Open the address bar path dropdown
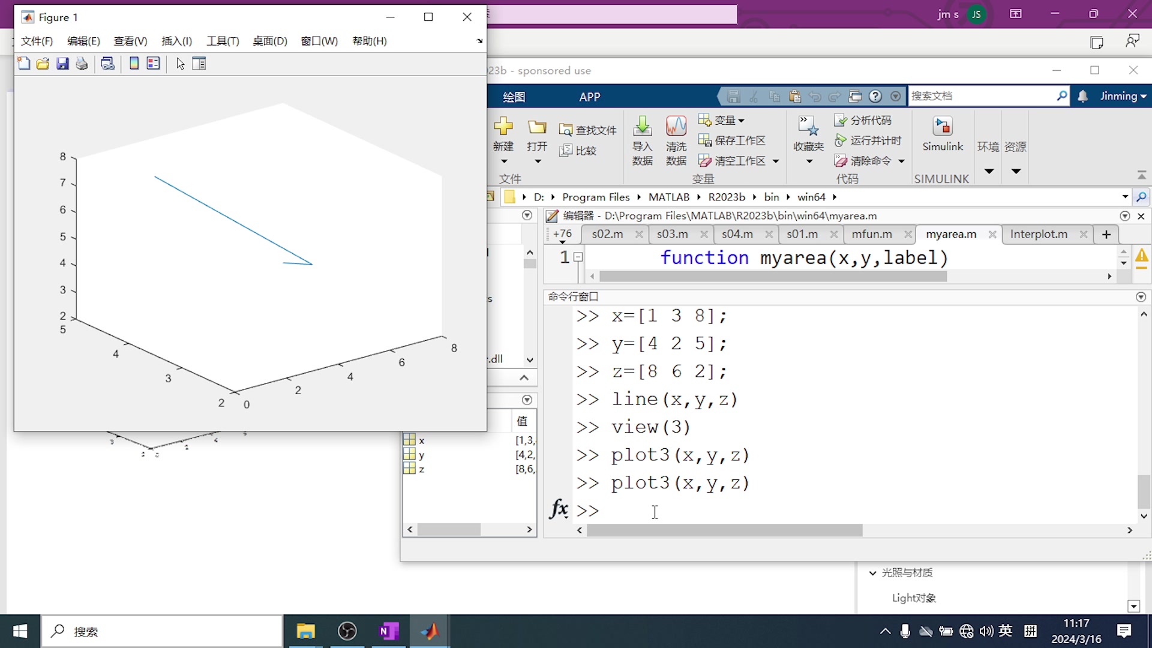The width and height of the screenshot is (1152, 648). click(1125, 197)
